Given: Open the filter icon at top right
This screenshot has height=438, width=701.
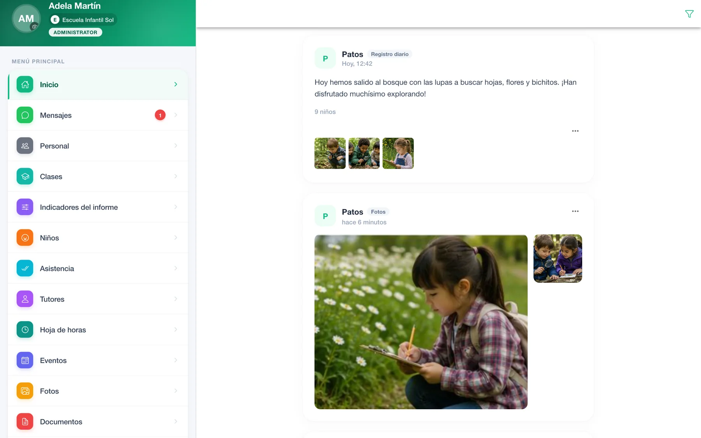Looking at the screenshot, I should pyautogui.click(x=689, y=14).
